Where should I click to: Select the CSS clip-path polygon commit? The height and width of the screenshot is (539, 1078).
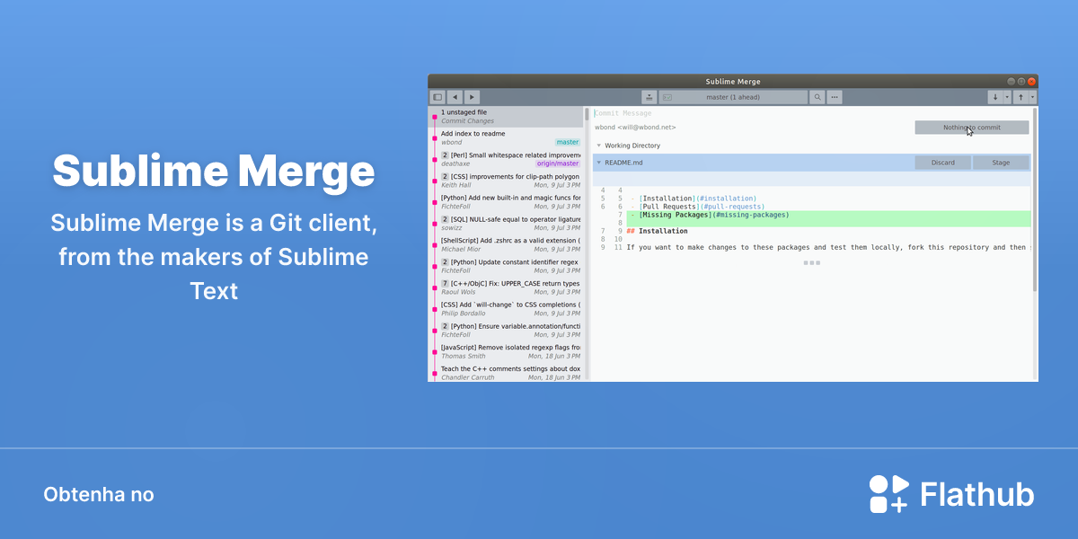point(507,181)
